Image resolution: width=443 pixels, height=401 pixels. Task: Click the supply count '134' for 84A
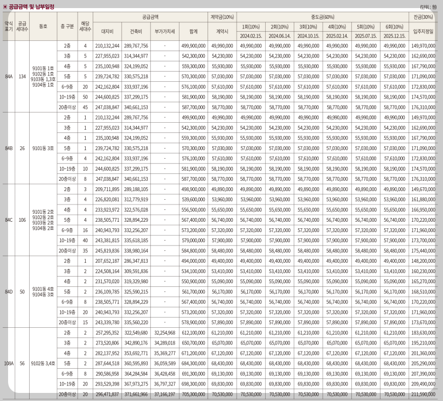coord(22,76)
